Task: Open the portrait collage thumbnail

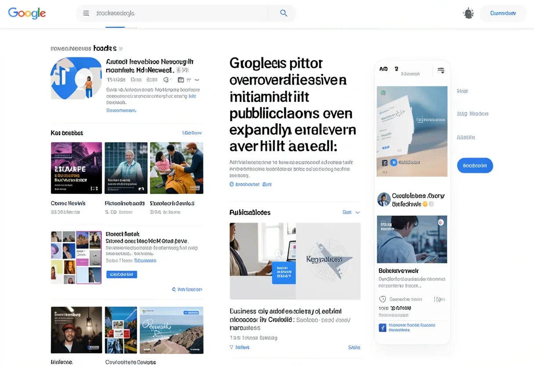Action: point(76,258)
